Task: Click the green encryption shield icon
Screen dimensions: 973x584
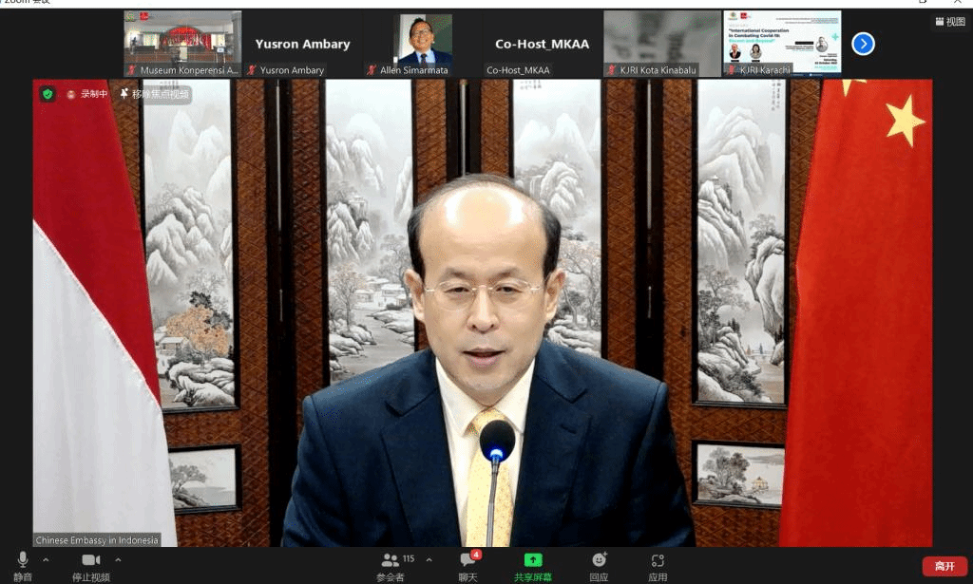Action: coord(48,94)
